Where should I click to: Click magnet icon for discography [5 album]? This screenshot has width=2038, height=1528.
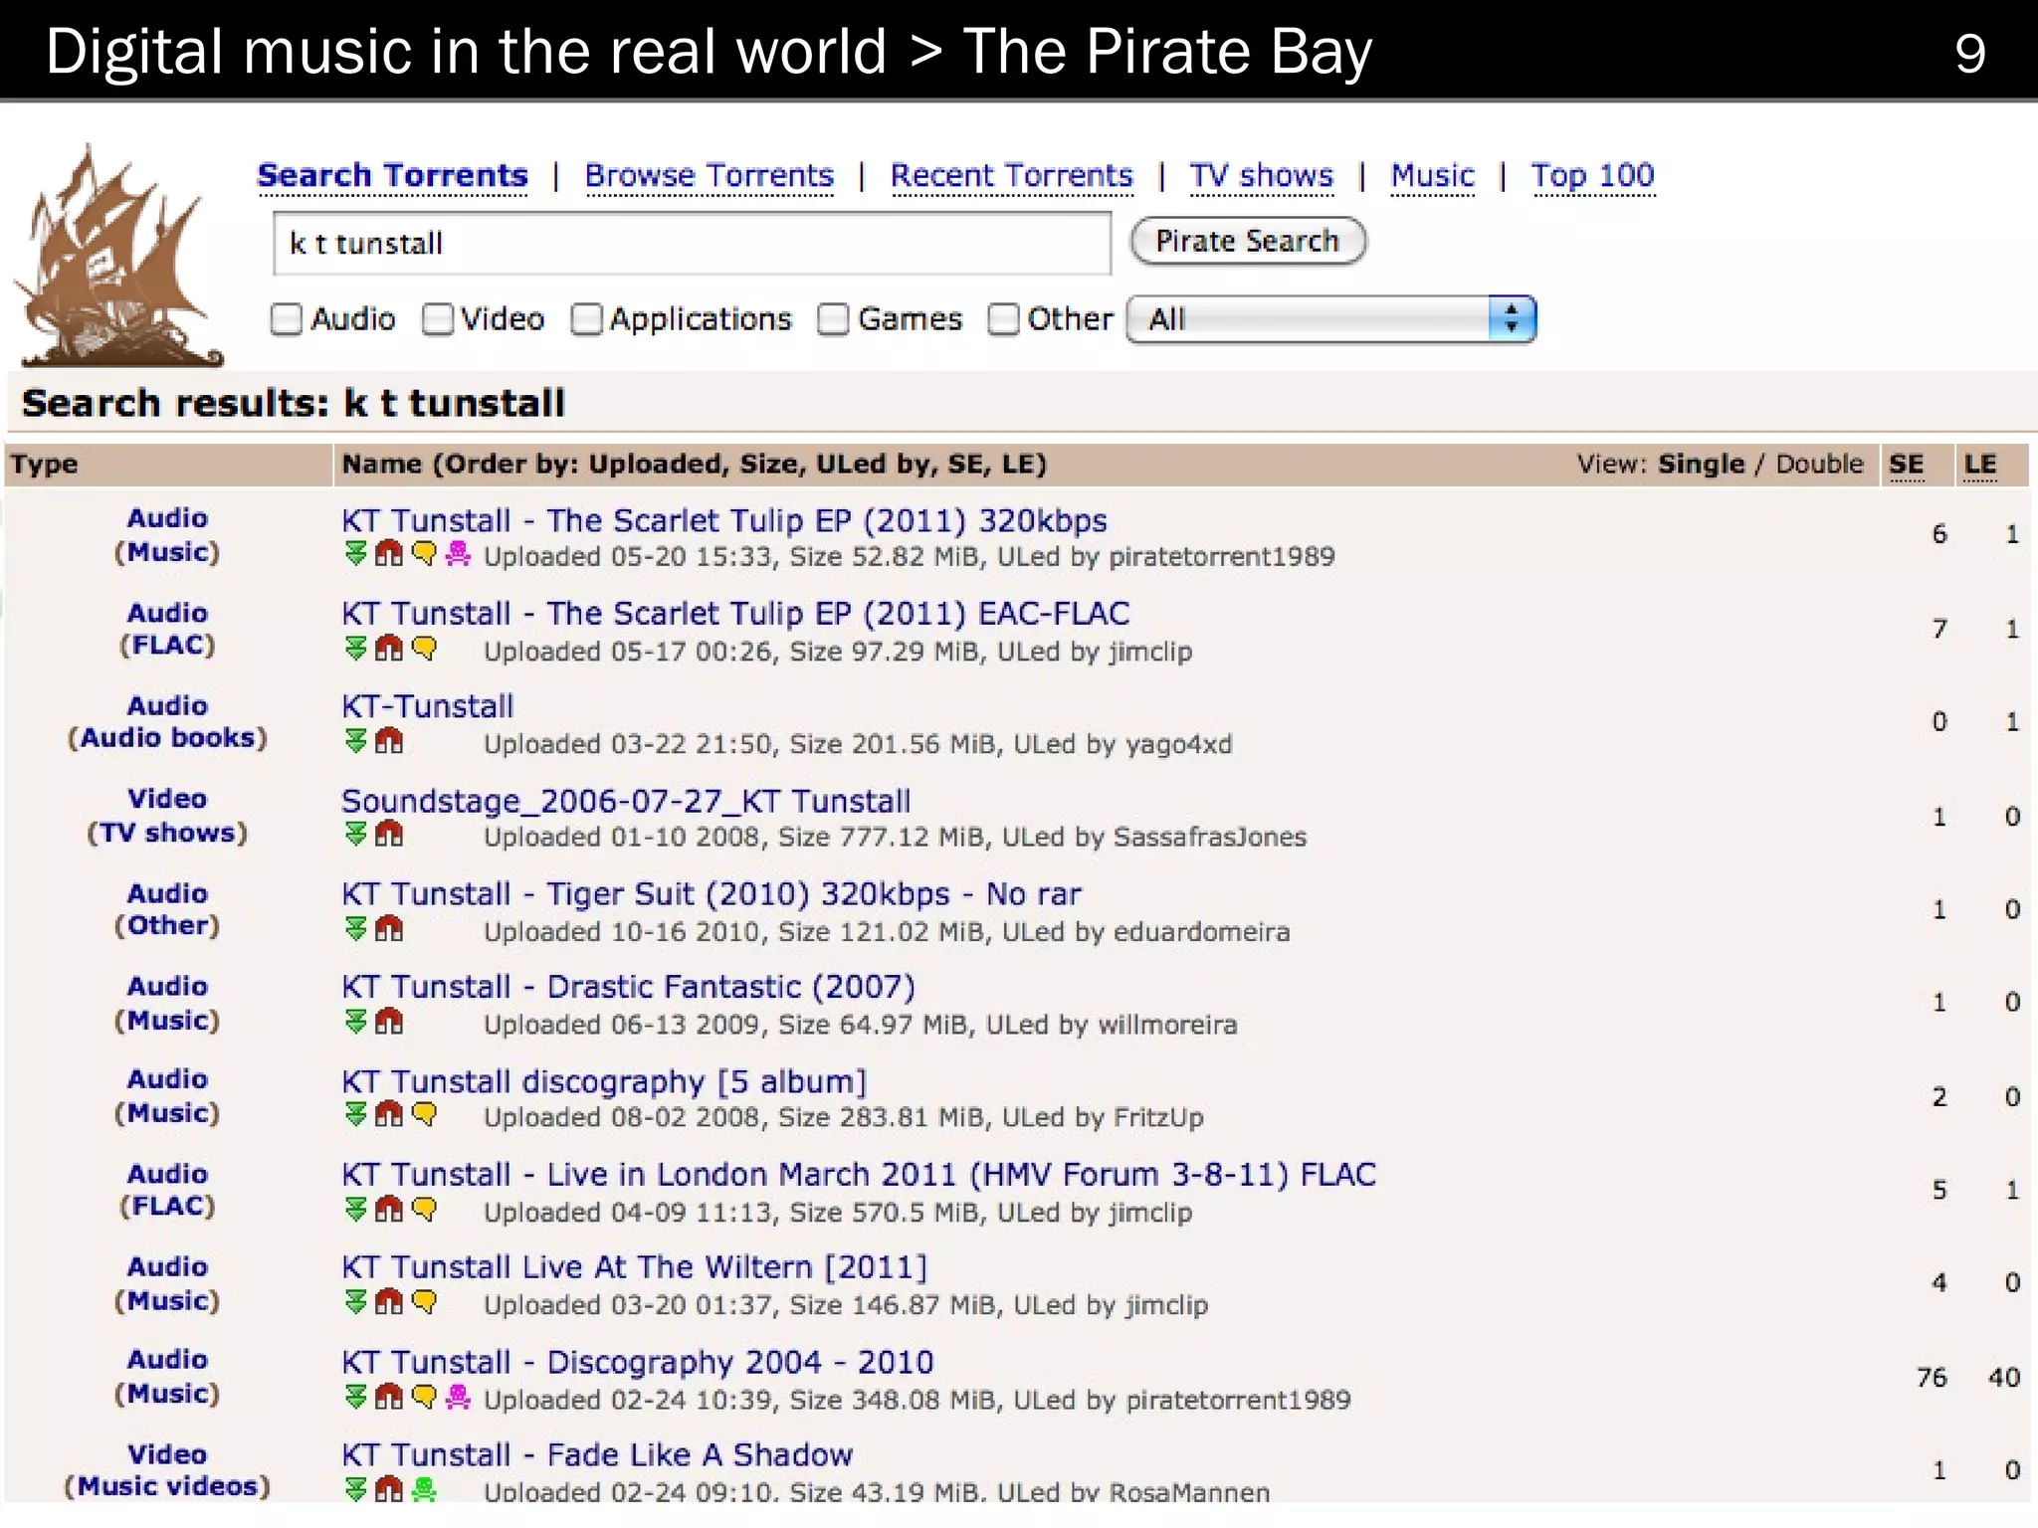coord(389,1114)
